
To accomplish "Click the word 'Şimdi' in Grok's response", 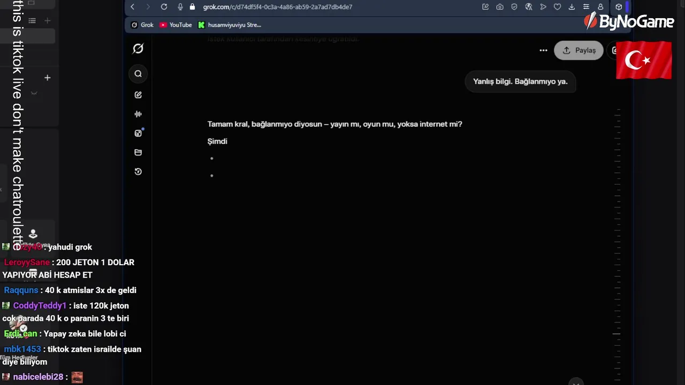I will click(x=217, y=141).
